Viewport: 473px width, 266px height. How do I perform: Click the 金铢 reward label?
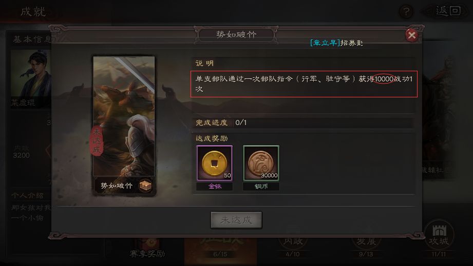(215, 187)
